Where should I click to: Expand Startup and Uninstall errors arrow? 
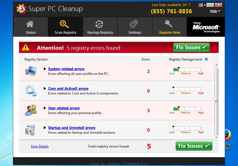point(45,128)
